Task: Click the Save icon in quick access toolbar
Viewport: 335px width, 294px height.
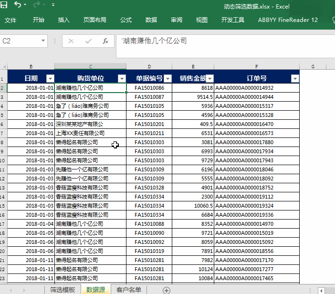Action: (x=4, y=4)
